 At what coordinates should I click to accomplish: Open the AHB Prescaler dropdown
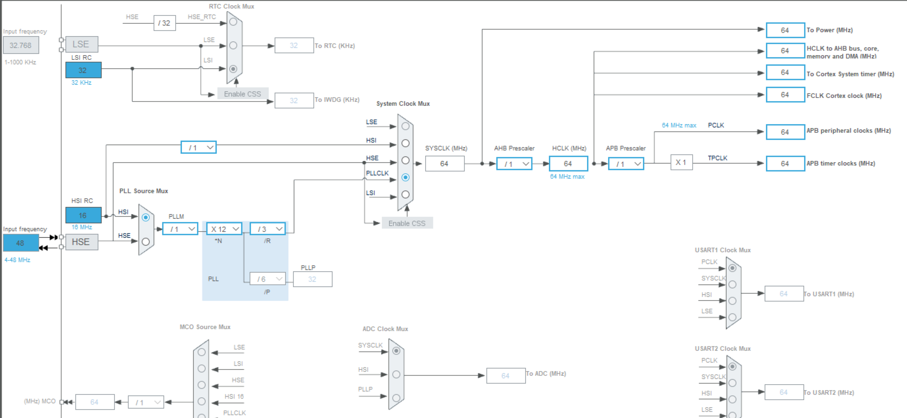514,164
